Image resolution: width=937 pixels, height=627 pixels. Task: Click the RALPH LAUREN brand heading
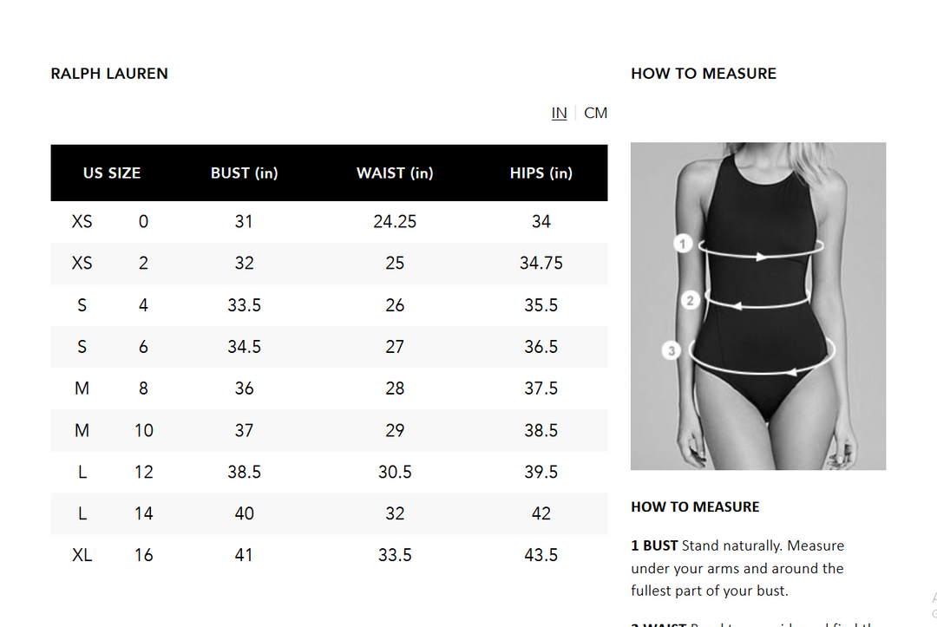[x=109, y=73]
